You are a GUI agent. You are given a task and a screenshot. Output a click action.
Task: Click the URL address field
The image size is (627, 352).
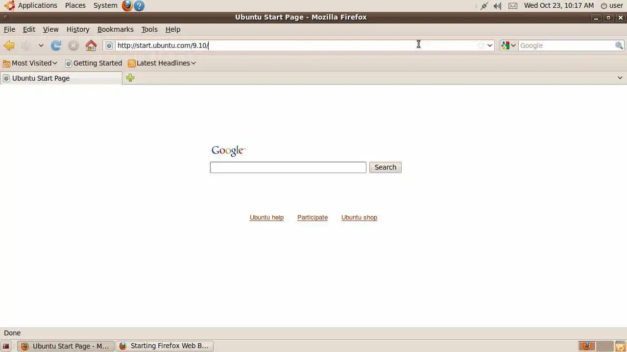tap(296, 45)
